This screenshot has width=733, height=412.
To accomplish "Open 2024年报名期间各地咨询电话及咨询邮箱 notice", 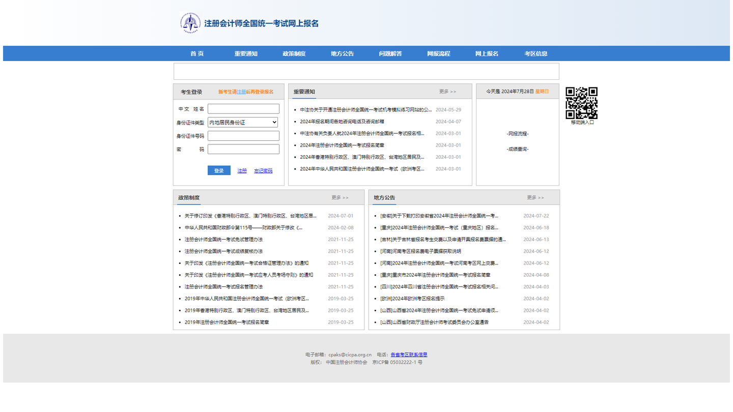I will [x=342, y=122].
